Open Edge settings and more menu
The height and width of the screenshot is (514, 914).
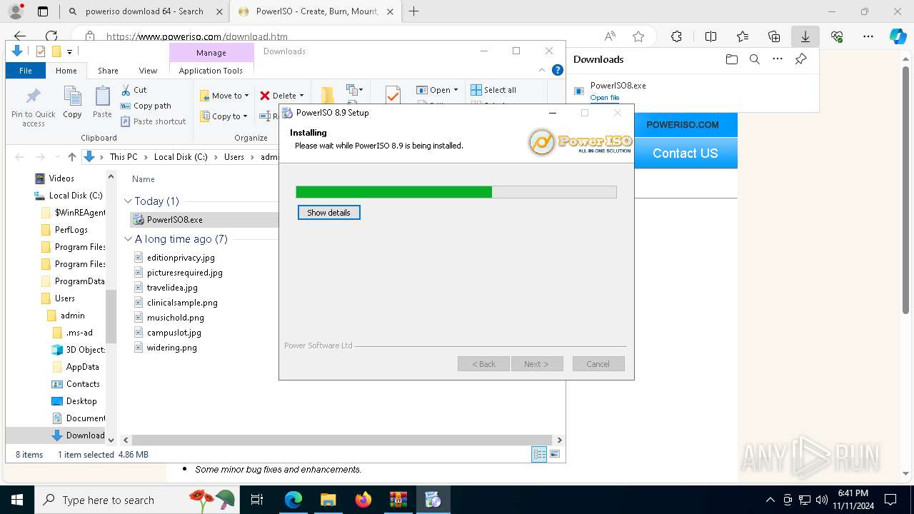tap(868, 36)
